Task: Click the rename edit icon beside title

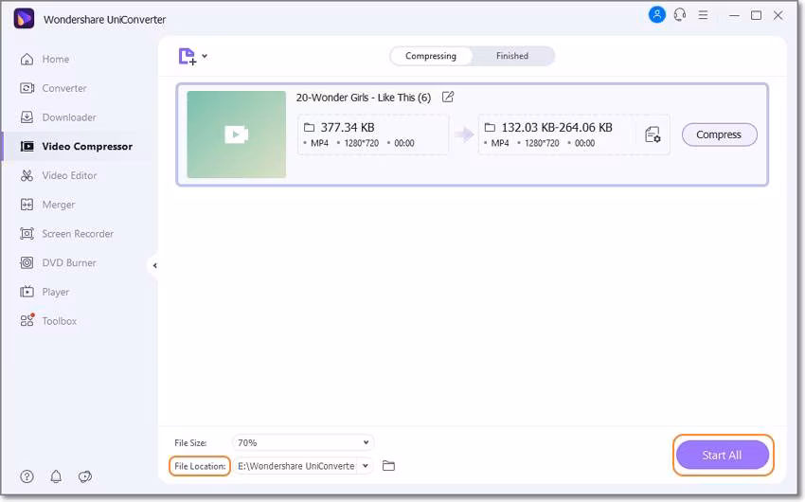Action: click(x=448, y=97)
